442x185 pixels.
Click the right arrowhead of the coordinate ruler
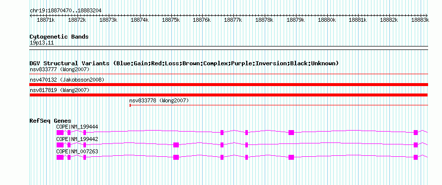(x=427, y=15)
